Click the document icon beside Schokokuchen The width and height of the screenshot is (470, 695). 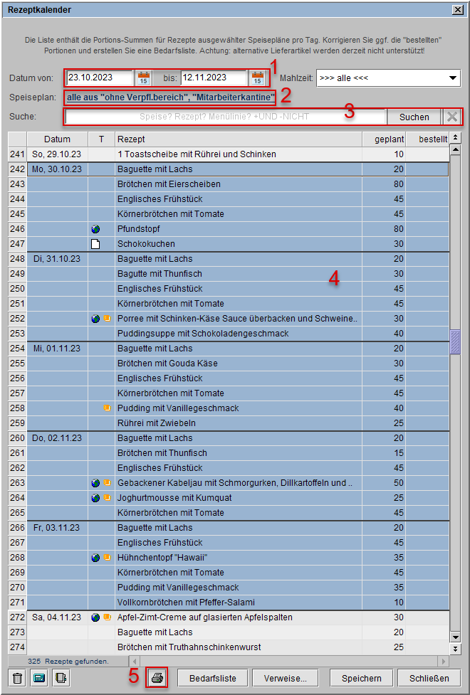(95, 244)
